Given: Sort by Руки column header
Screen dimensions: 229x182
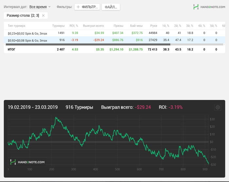Looking at the screenshot, I should coord(154,25).
